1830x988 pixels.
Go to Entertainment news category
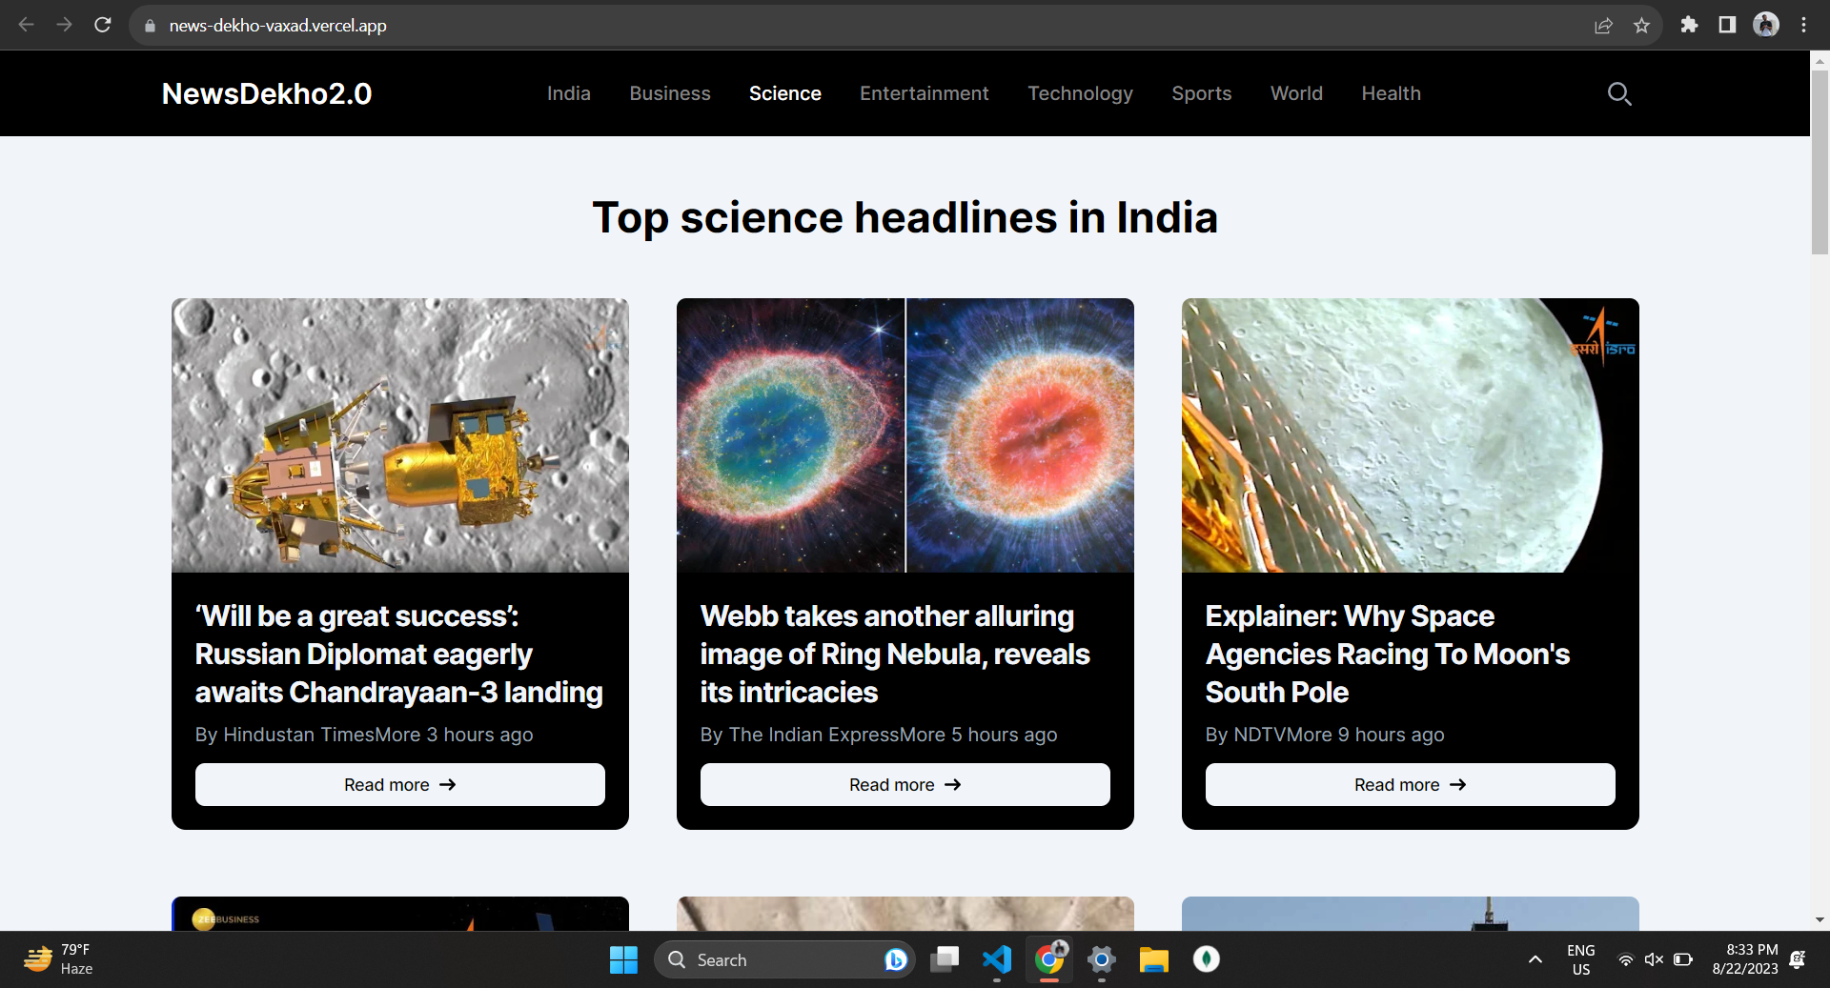tap(925, 93)
